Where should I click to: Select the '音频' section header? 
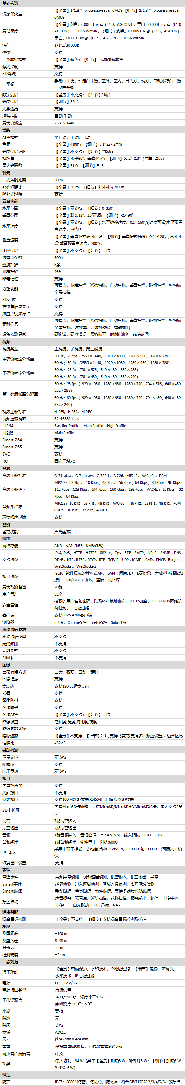pos(6,468)
